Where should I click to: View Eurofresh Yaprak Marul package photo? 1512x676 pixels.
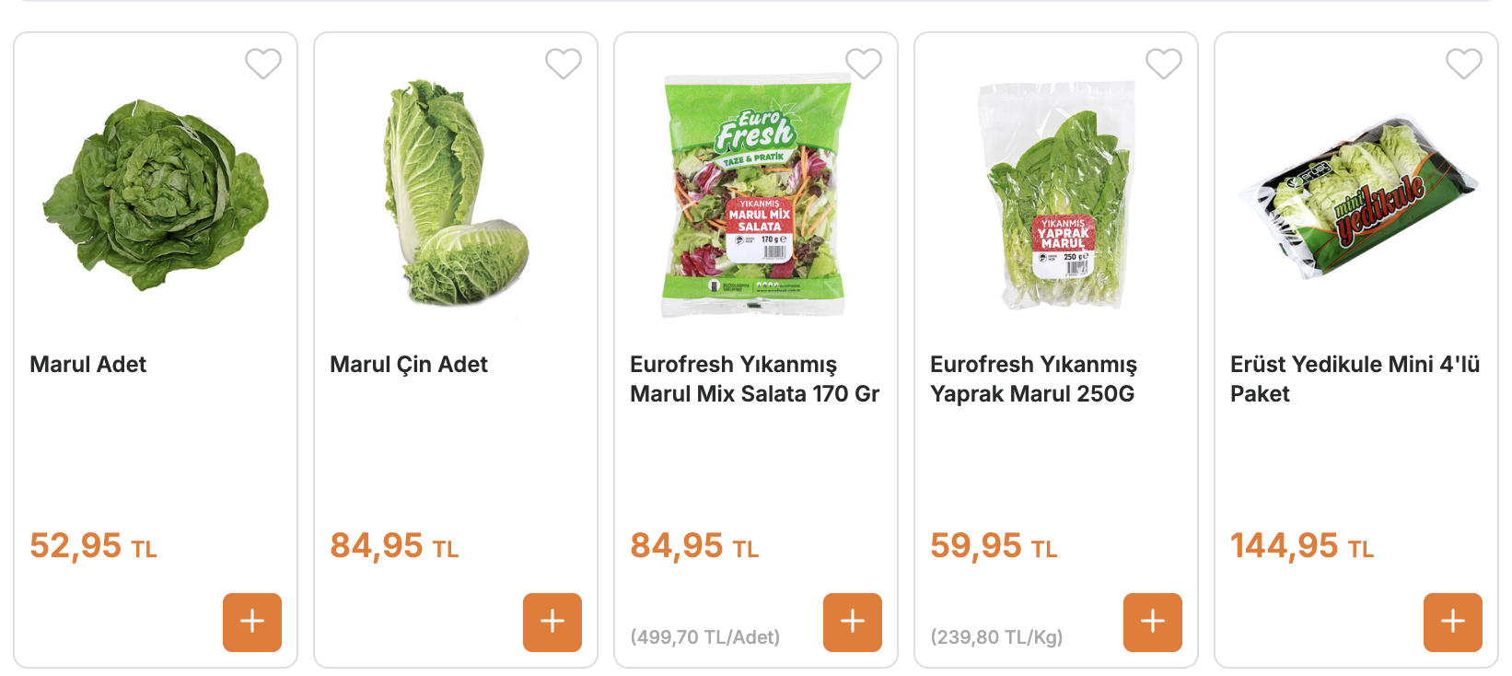pos(1056,195)
